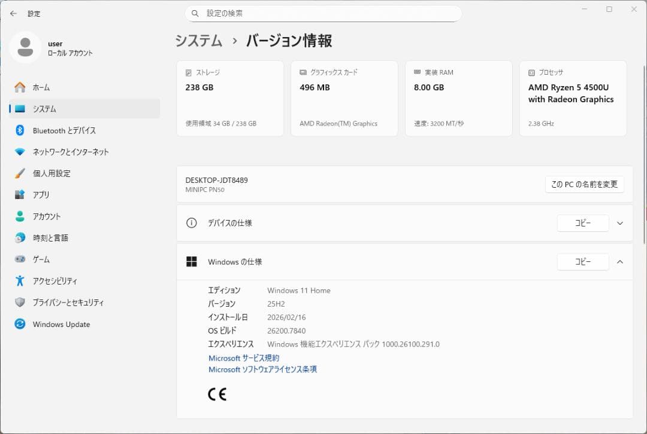This screenshot has width=647, height=434.
Task: Click the DESKTOP-JDT8489 device name
Action: 217,180
